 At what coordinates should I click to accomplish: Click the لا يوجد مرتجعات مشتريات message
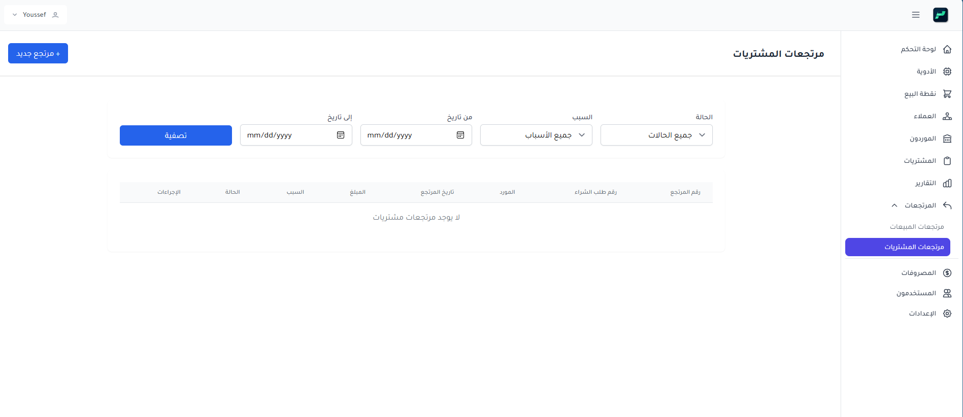(416, 217)
